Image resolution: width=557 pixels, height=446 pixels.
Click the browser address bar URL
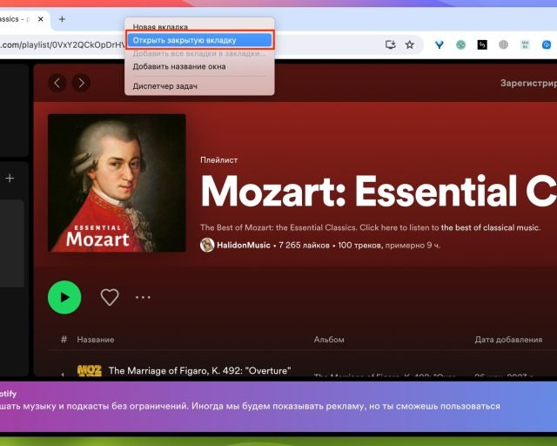(x=62, y=44)
